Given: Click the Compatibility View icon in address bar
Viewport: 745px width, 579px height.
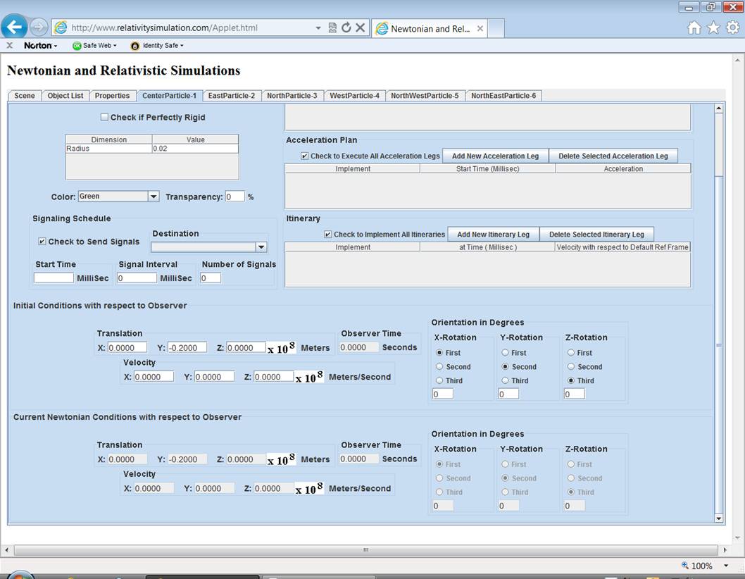Looking at the screenshot, I should (x=332, y=28).
